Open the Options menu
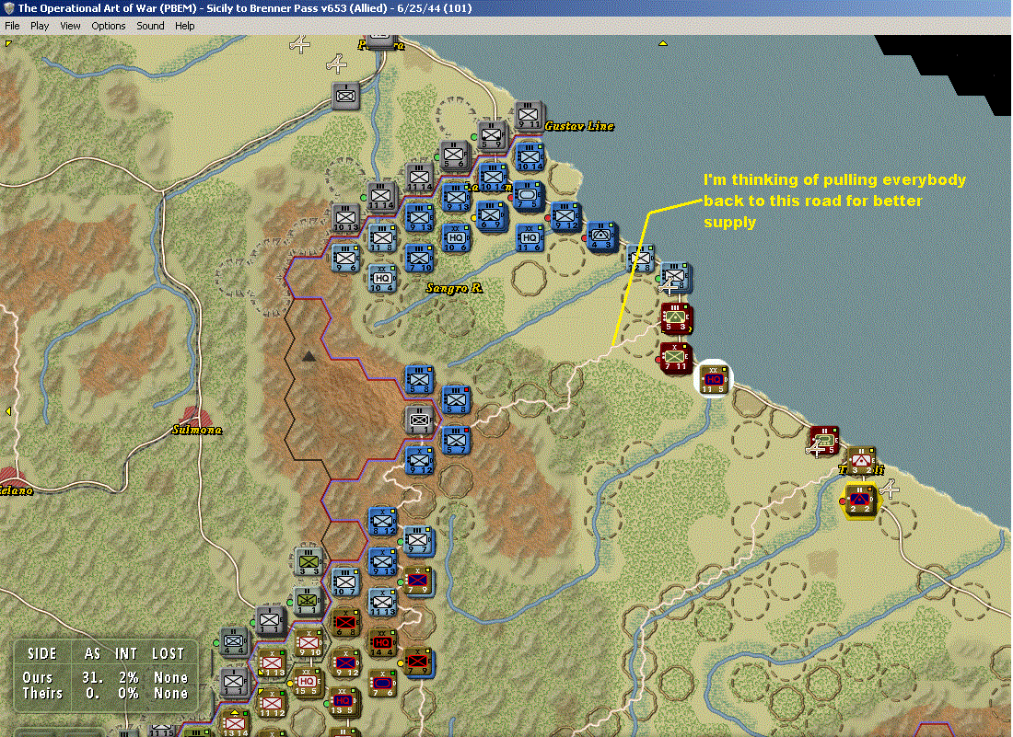Image resolution: width=1013 pixels, height=737 pixels. (108, 26)
